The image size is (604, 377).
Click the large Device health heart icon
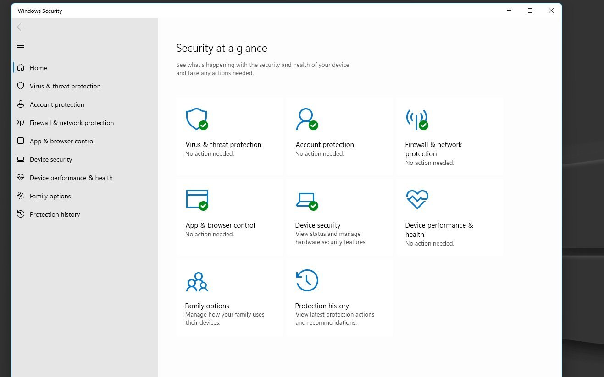(417, 200)
